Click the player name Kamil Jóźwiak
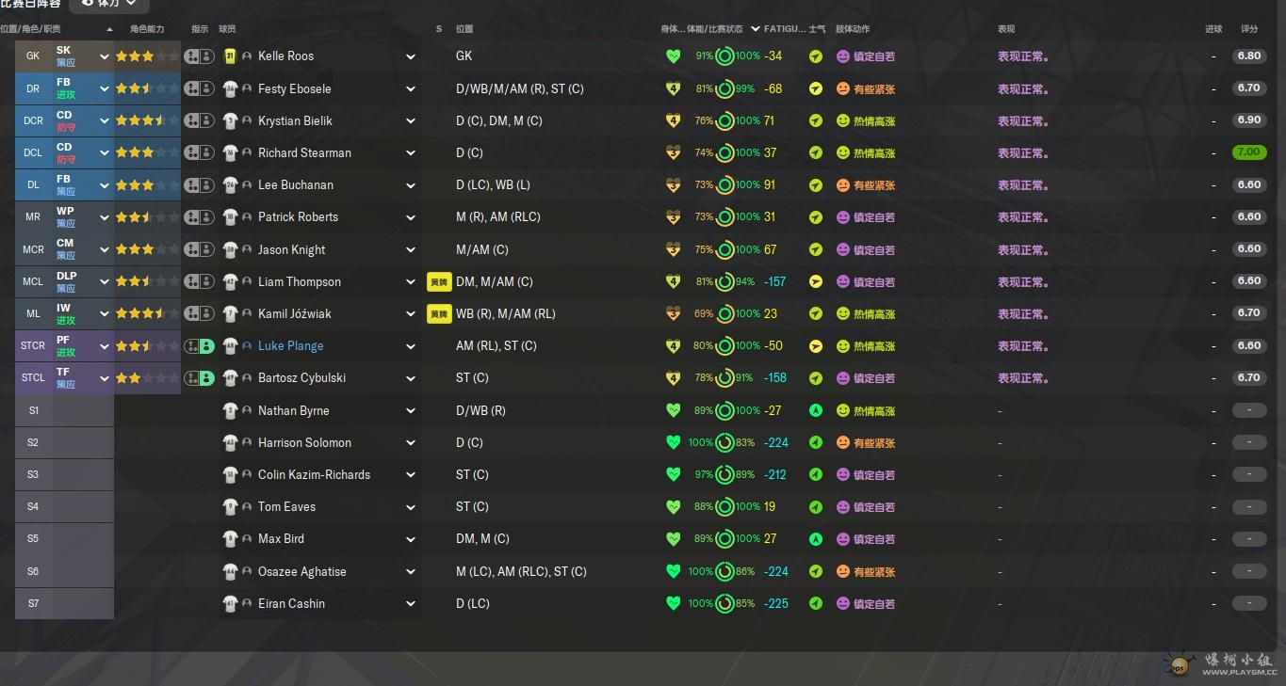 294,314
